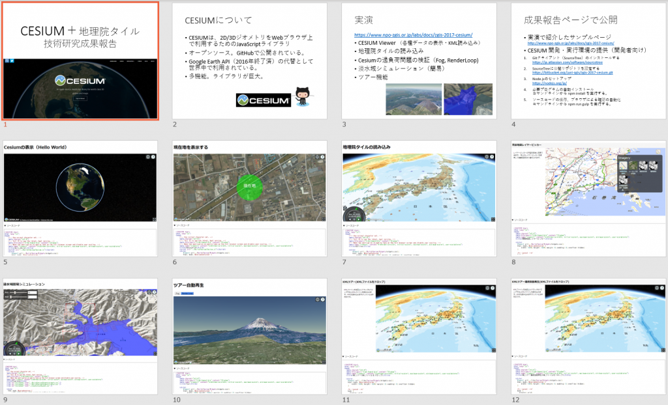Click the fullscreen icon on the 現在地 map slide
This screenshot has height=405, width=668.
tap(324, 219)
